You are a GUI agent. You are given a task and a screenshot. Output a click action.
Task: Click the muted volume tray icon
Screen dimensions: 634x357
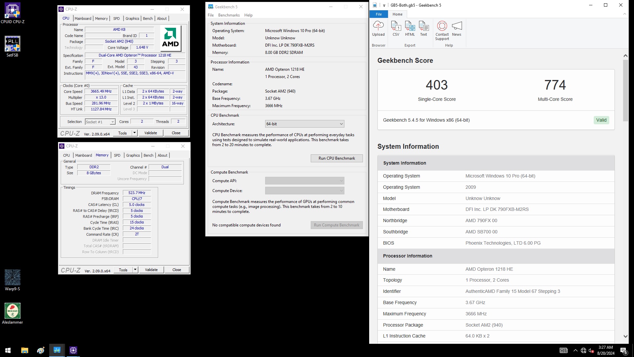(x=591, y=350)
